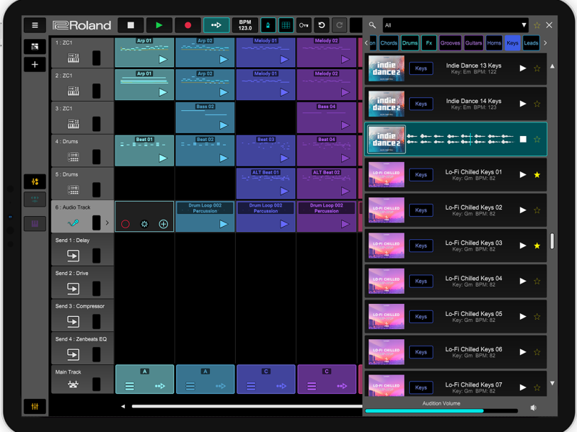Screen dimensions: 577x432
Task: Click Keys tag on Lo-Fi Chilled Keys 04
Action: pos(421,281)
